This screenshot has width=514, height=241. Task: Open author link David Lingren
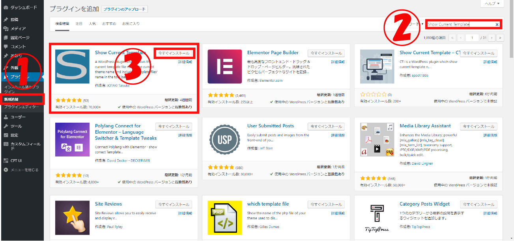[x=422, y=163]
